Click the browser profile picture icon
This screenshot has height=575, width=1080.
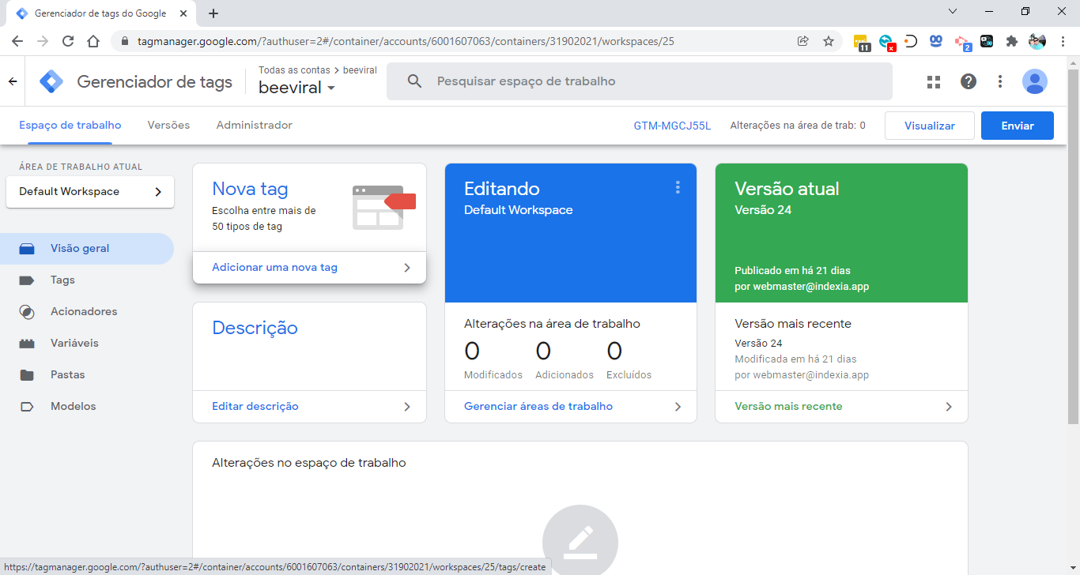(x=1037, y=41)
